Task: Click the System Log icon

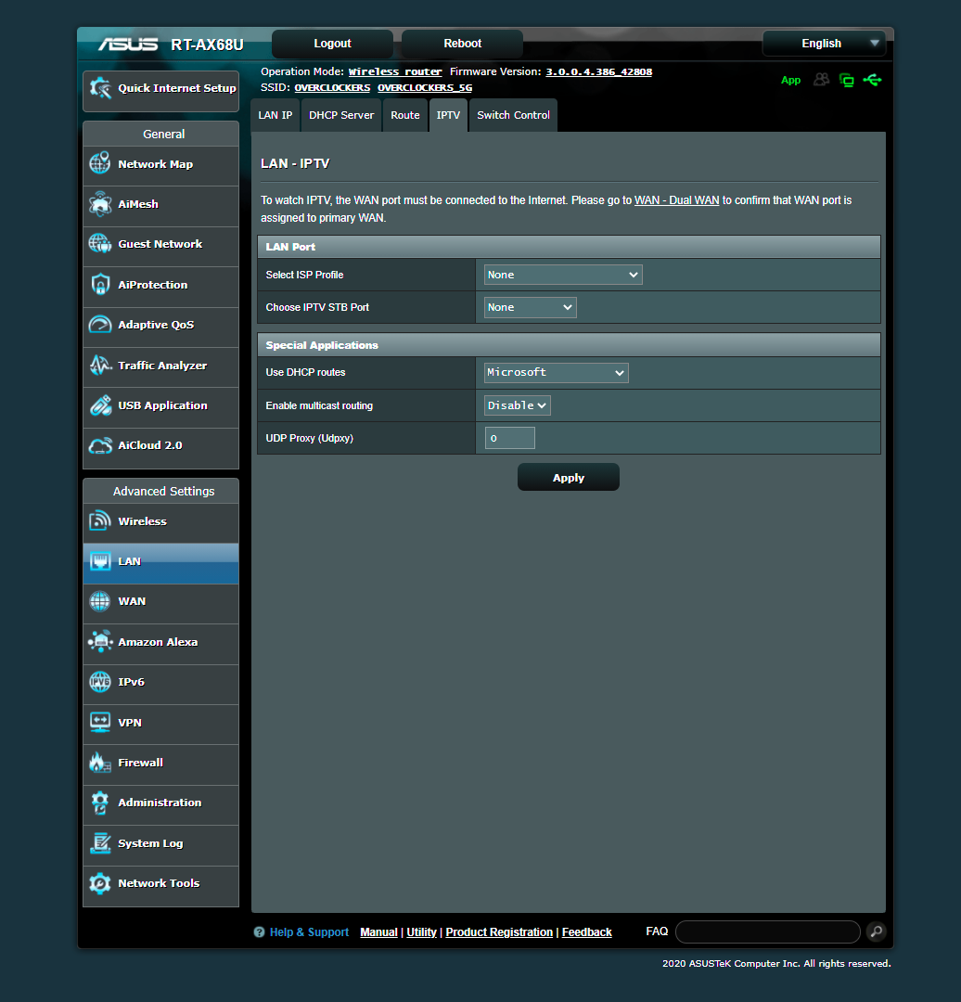Action: 100,842
